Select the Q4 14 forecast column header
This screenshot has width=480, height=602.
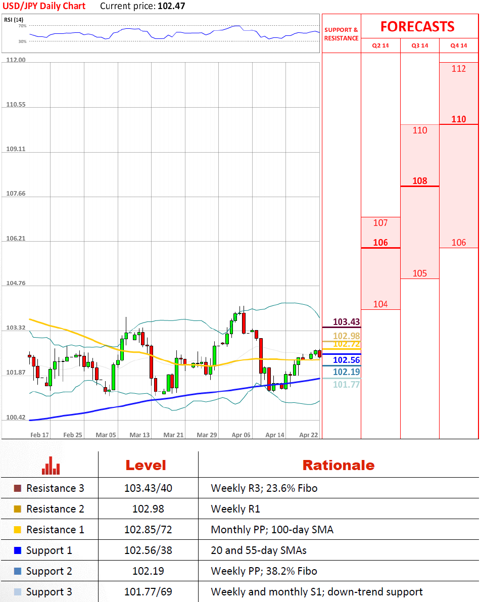[x=458, y=45]
